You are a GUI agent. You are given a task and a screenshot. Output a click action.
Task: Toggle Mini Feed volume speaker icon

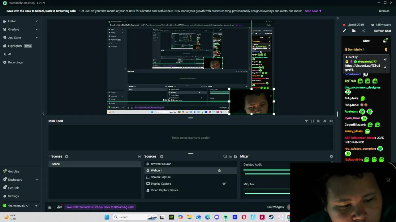pos(331,121)
